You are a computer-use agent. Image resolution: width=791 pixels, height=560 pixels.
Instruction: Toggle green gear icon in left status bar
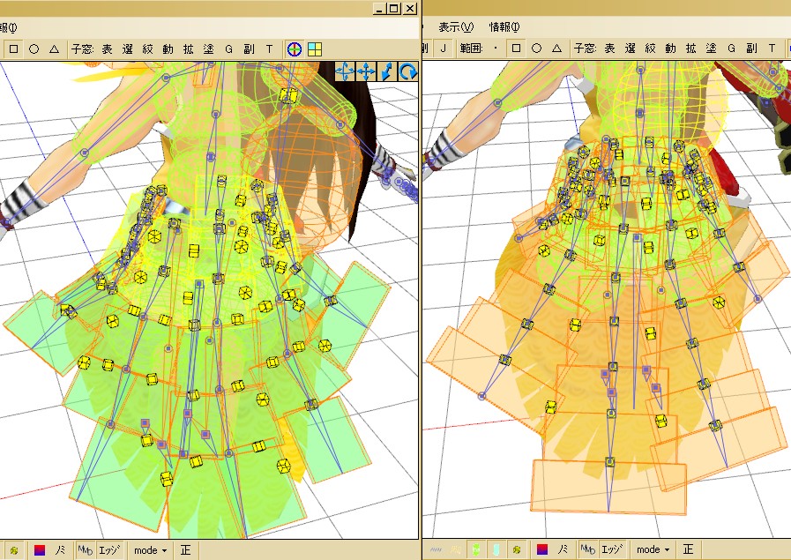coord(13,550)
